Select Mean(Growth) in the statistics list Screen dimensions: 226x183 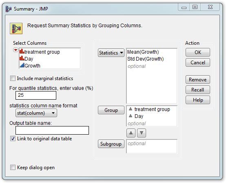coord(143,52)
